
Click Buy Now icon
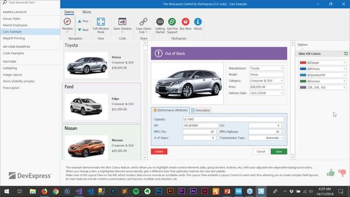tap(185, 22)
